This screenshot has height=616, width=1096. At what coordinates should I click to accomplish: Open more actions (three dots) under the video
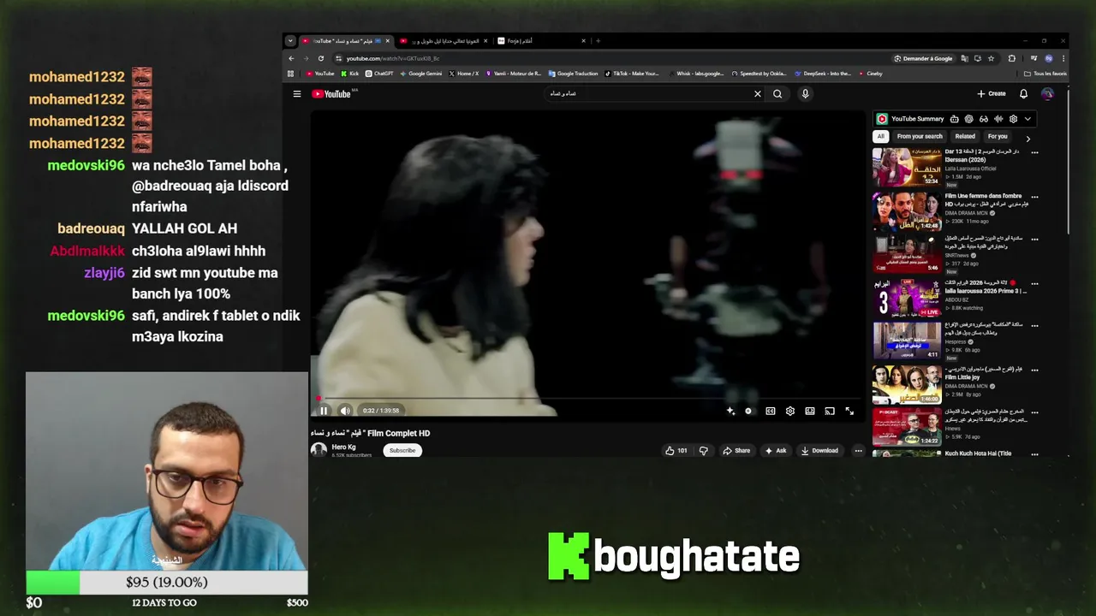click(858, 450)
